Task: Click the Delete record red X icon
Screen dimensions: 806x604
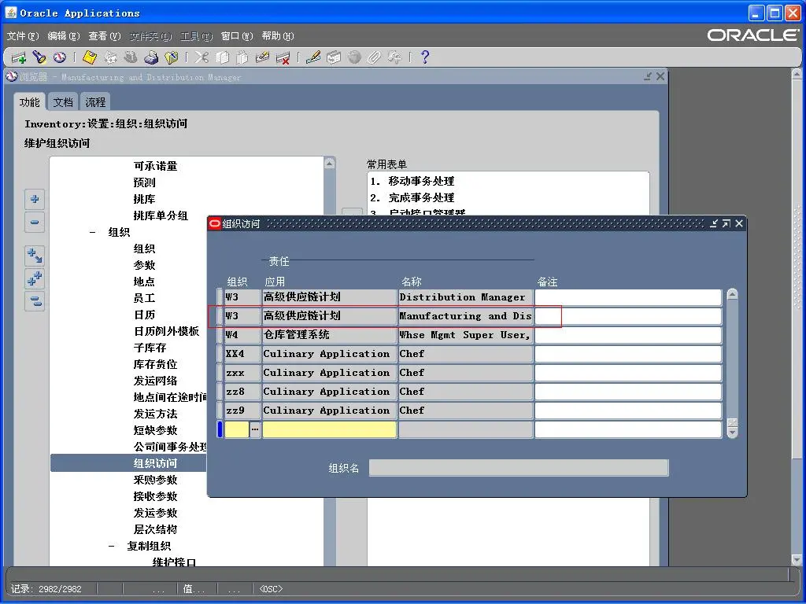Action: tap(283, 57)
